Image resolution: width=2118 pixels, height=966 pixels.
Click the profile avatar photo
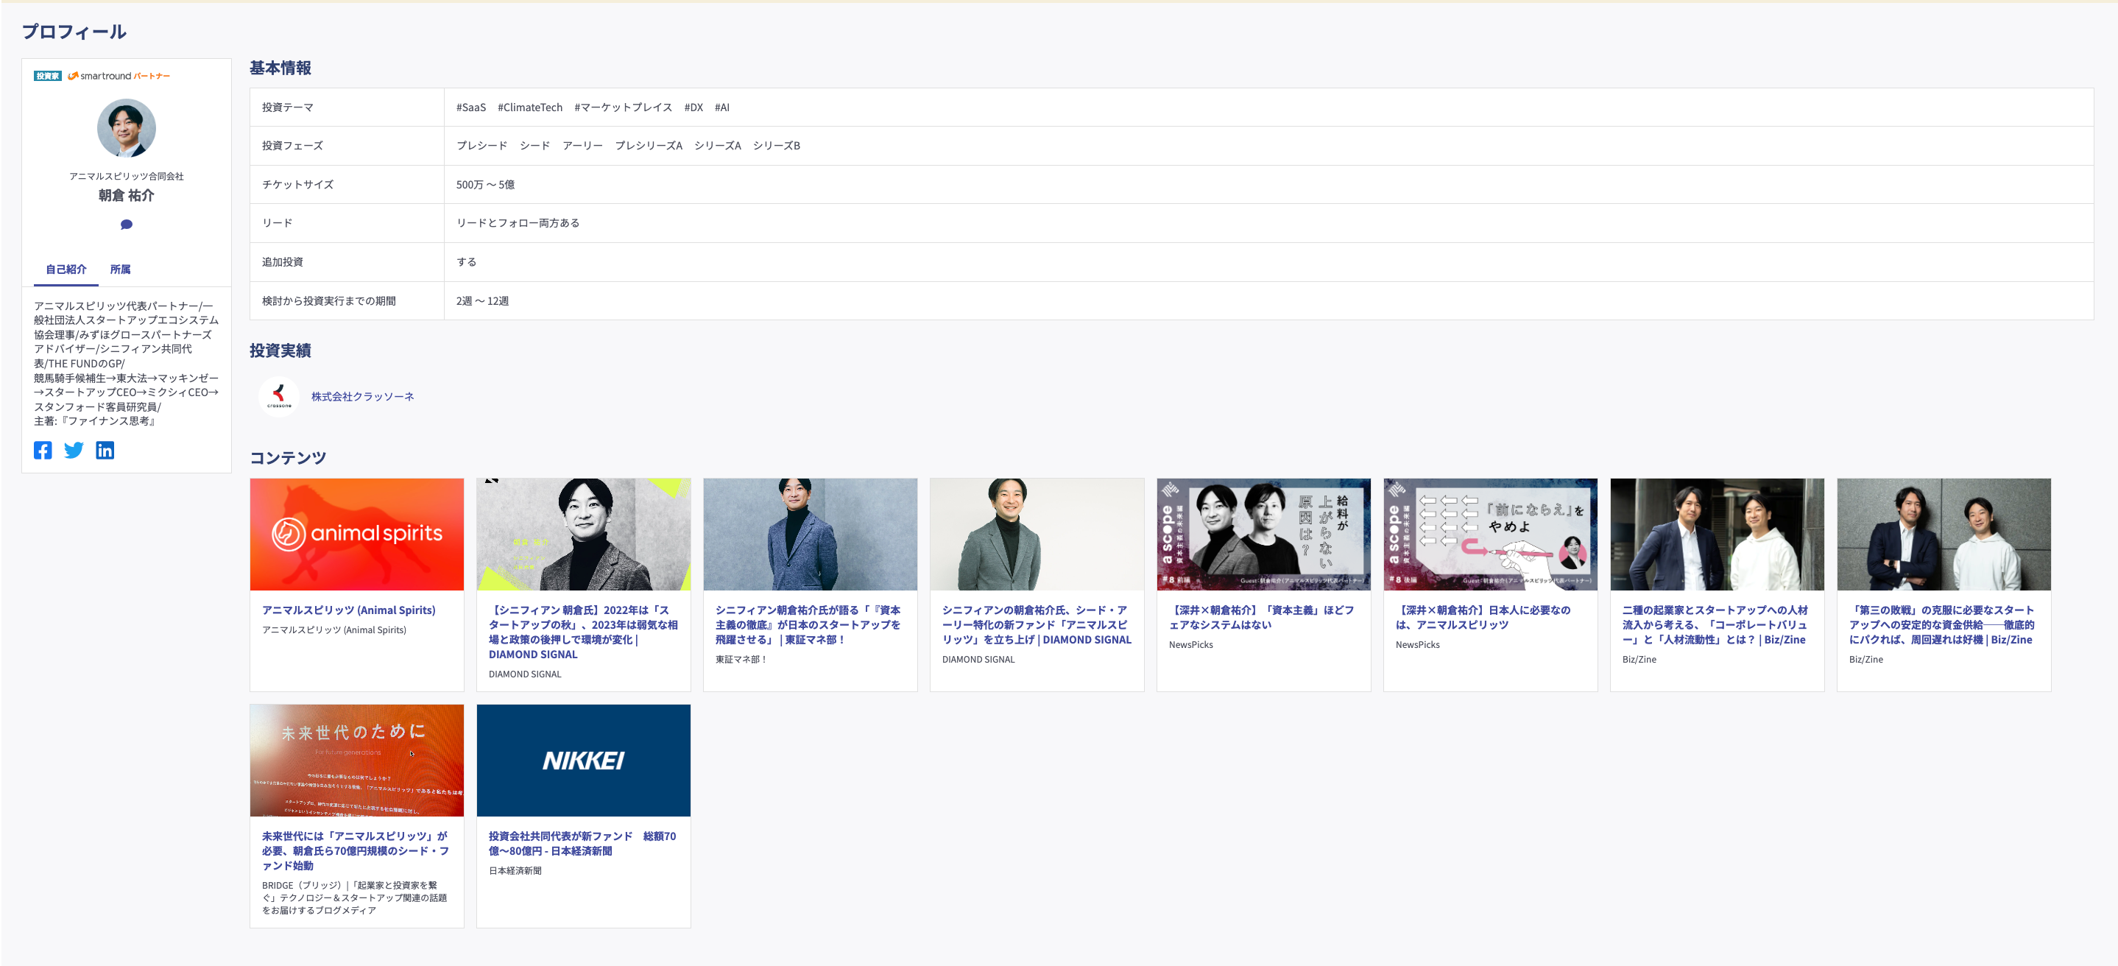pyautogui.click(x=127, y=128)
